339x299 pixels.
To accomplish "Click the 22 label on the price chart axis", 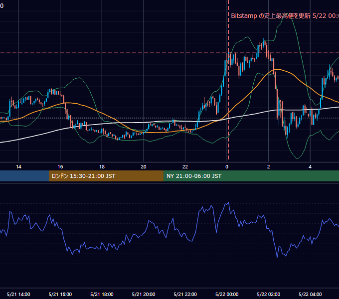I will tap(185, 167).
